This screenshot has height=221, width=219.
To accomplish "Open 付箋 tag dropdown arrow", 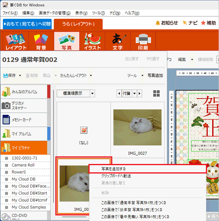I will (135, 93).
